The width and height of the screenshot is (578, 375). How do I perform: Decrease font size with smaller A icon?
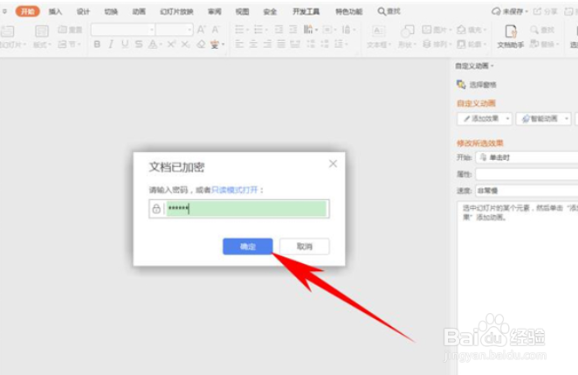click(216, 30)
